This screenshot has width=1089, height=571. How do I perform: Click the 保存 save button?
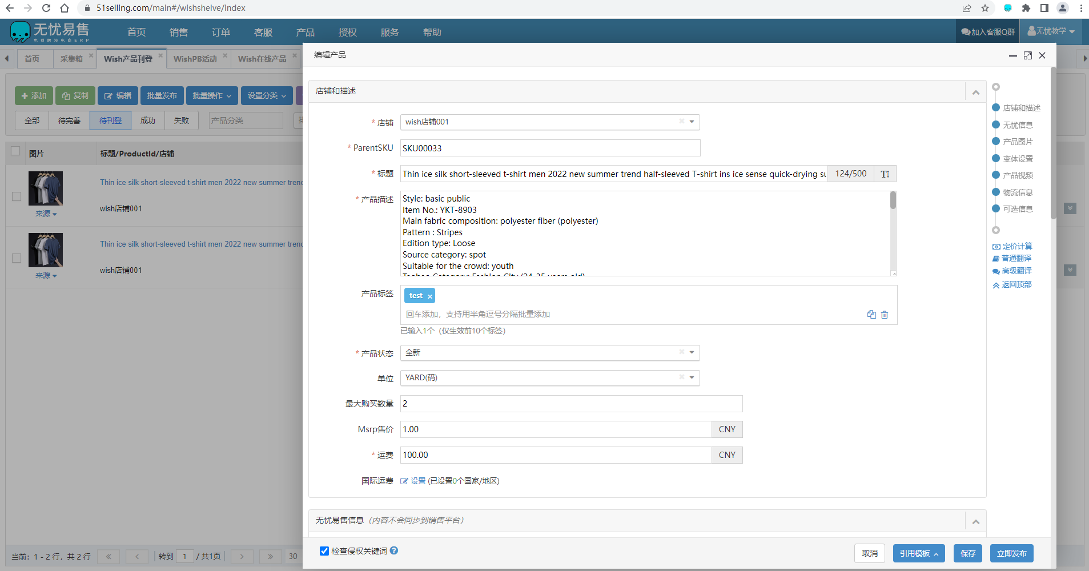pyautogui.click(x=968, y=553)
